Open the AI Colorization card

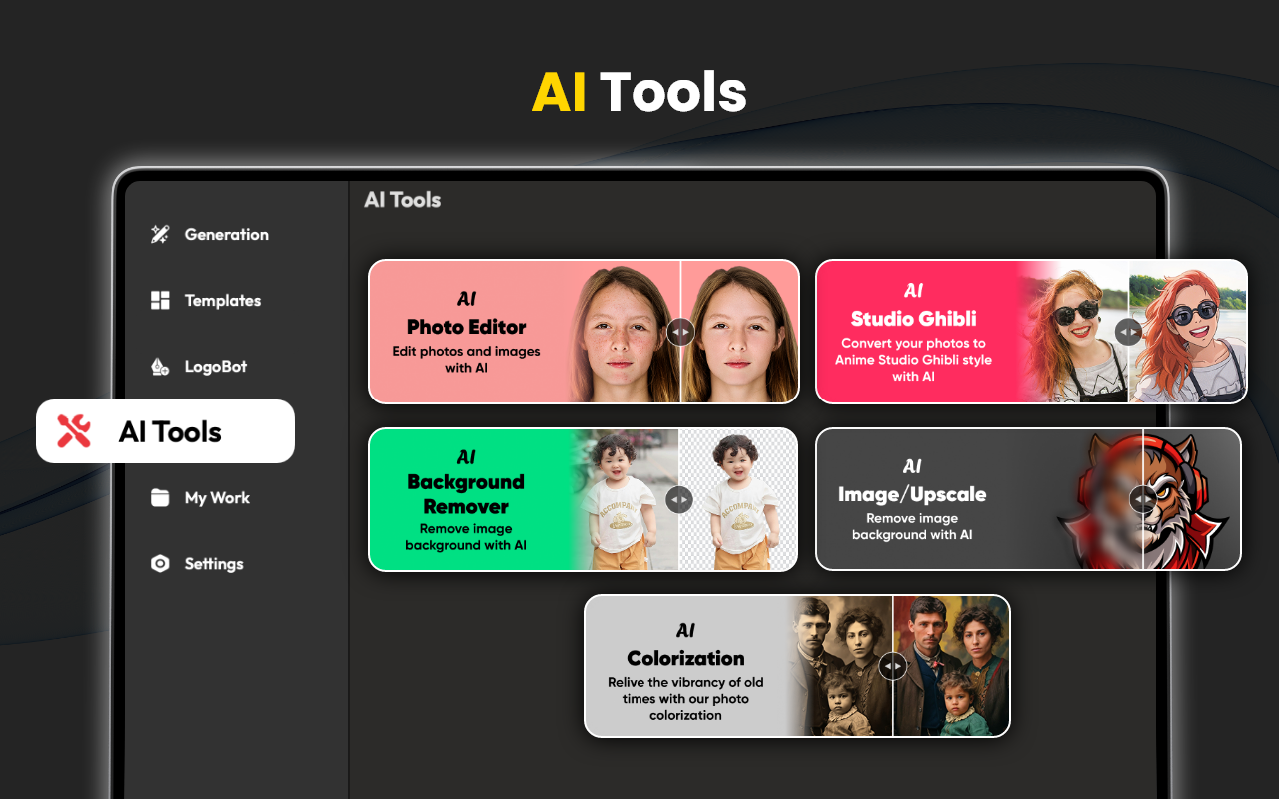pos(797,666)
